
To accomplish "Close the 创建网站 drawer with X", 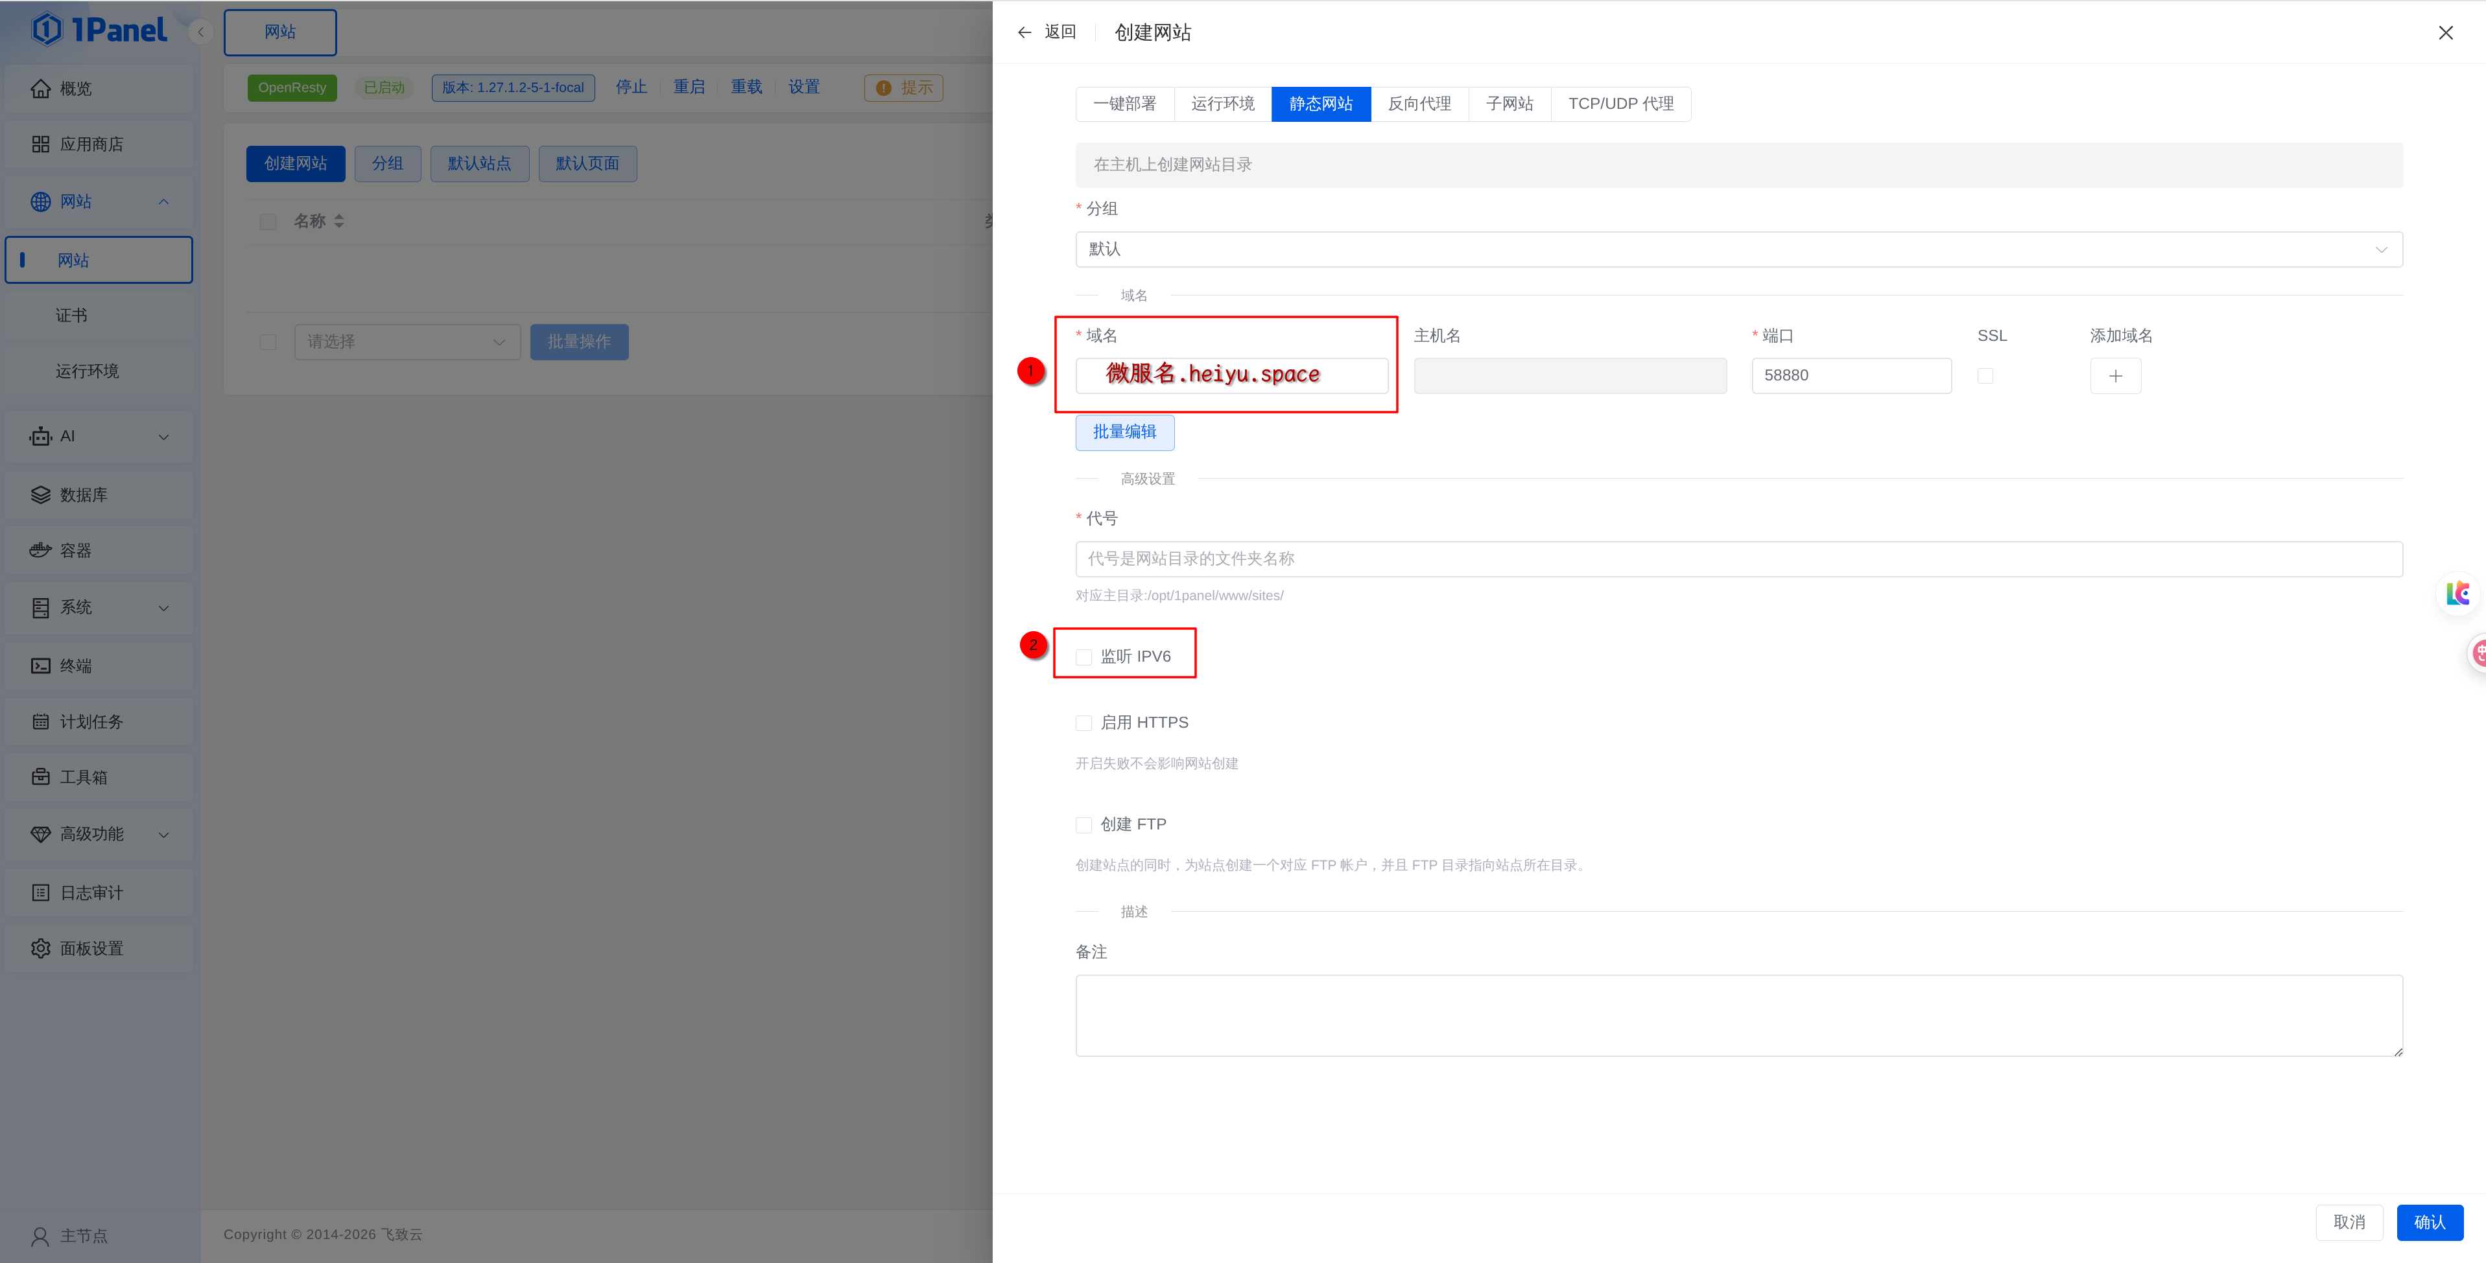I will click(2445, 33).
